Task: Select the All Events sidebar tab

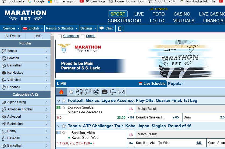Action: tap(13, 36)
